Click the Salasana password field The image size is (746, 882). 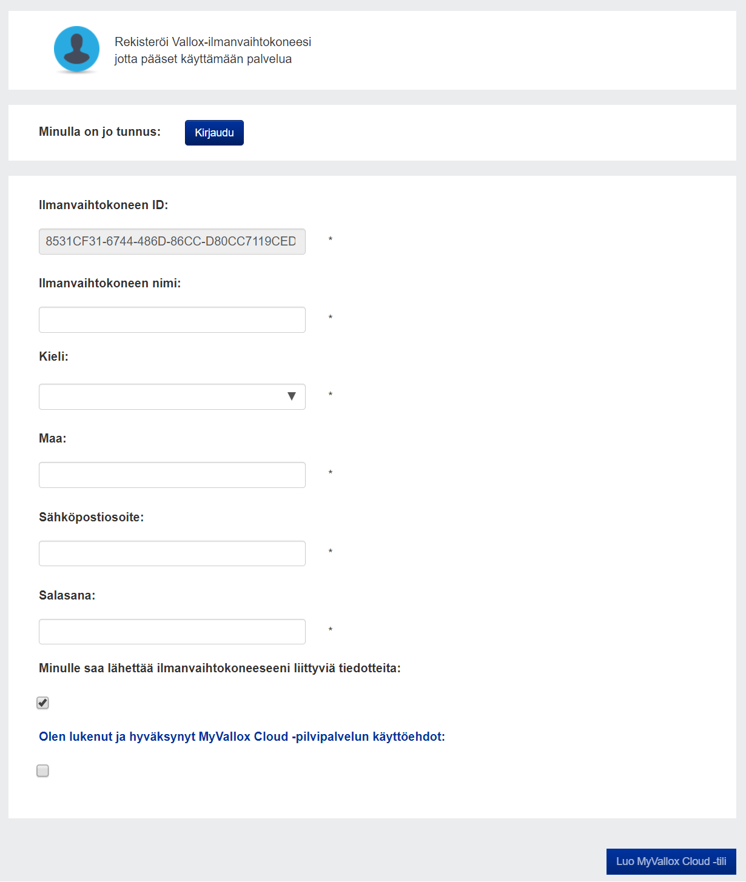click(172, 632)
